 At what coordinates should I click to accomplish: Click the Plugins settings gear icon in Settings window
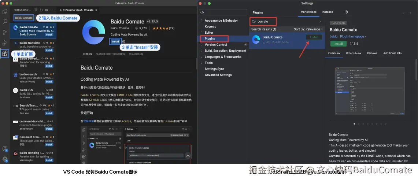tap(346, 12)
